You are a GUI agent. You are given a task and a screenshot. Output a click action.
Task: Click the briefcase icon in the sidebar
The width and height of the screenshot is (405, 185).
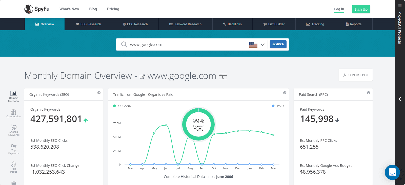[14, 183]
